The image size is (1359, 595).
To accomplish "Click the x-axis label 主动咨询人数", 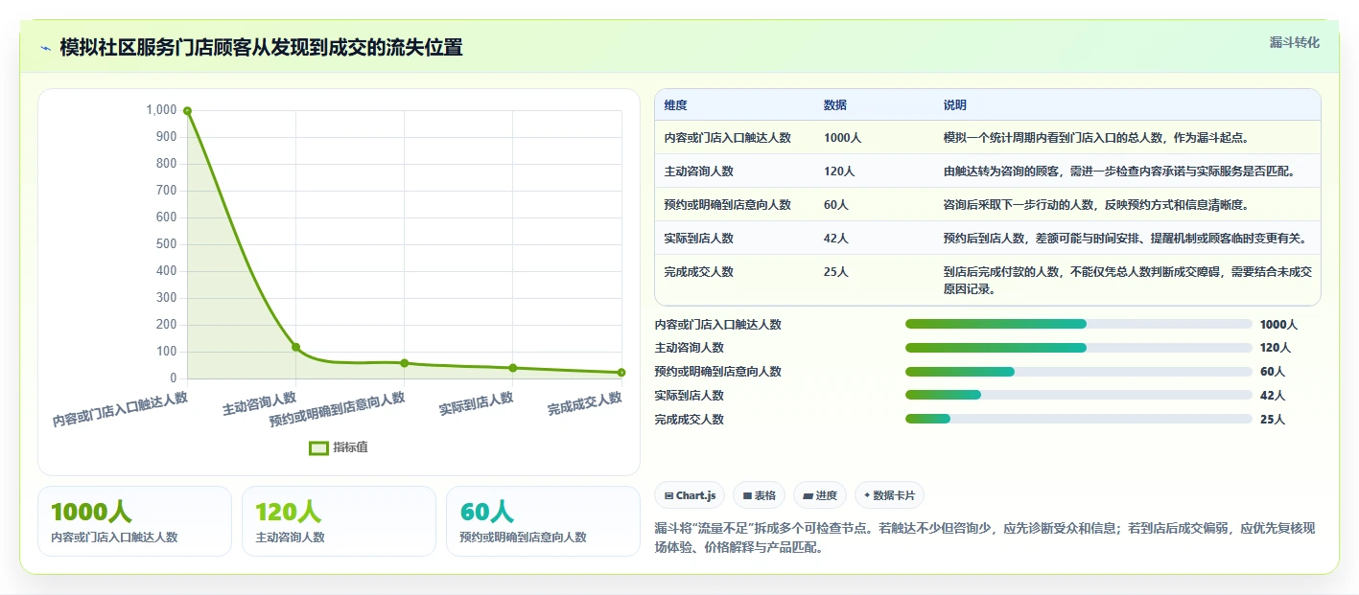I will tap(260, 403).
